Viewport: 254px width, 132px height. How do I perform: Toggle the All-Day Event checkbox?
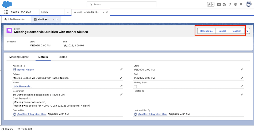click(x=135, y=87)
